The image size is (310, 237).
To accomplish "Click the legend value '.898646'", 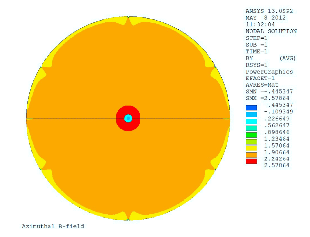I will pos(277,132).
